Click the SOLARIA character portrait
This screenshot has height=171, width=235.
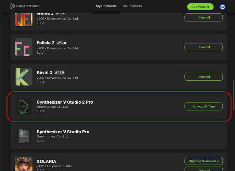pos(24,164)
